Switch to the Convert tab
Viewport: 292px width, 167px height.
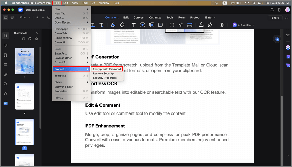coord(139,17)
